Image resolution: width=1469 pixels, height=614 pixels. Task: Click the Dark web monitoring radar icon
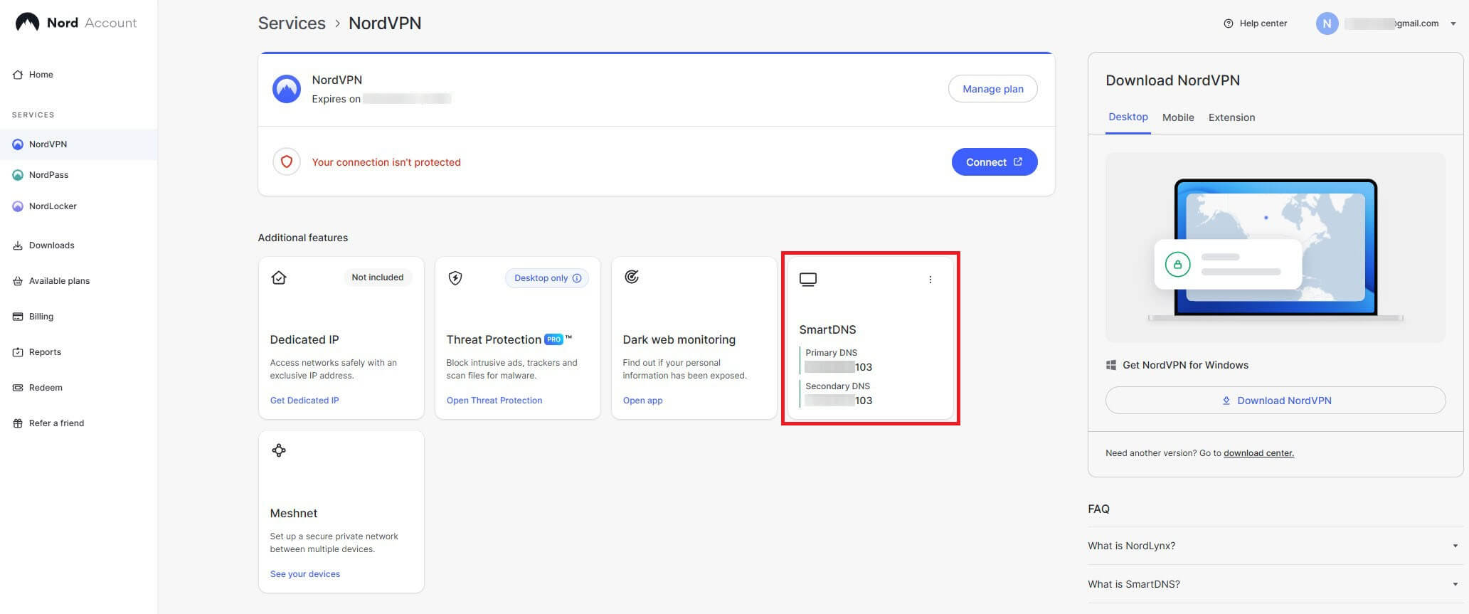[x=632, y=277]
